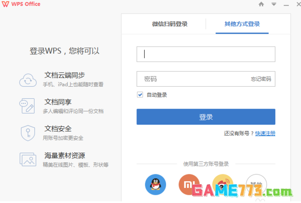Open the 其他 third-party login options
Viewport: 301px width, 203px height.
click(x=256, y=184)
